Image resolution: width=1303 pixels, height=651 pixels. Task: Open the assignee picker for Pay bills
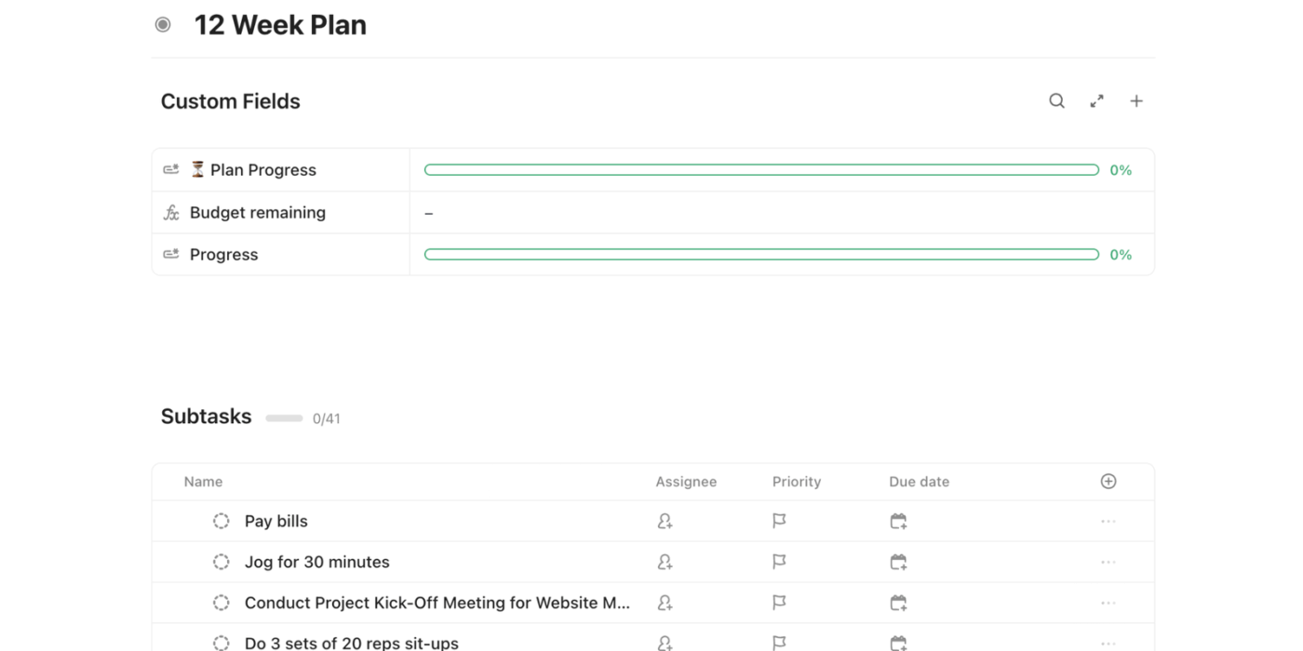click(665, 521)
